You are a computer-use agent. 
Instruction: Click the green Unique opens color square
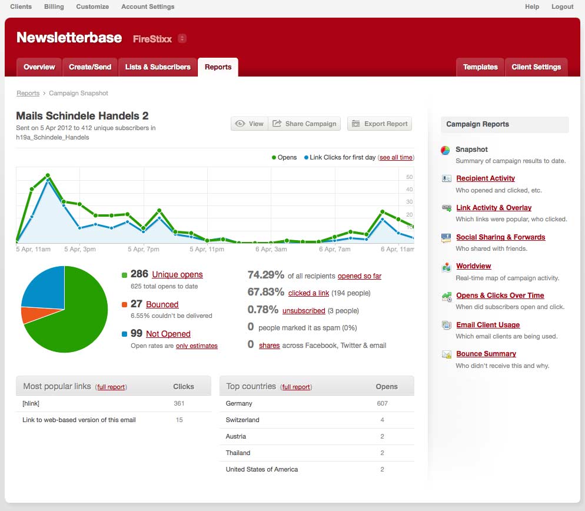click(x=124, y=275)
